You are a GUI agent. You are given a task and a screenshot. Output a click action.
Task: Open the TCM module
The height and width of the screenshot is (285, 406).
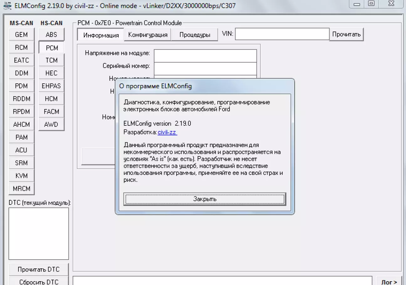(x=51, y=61)
